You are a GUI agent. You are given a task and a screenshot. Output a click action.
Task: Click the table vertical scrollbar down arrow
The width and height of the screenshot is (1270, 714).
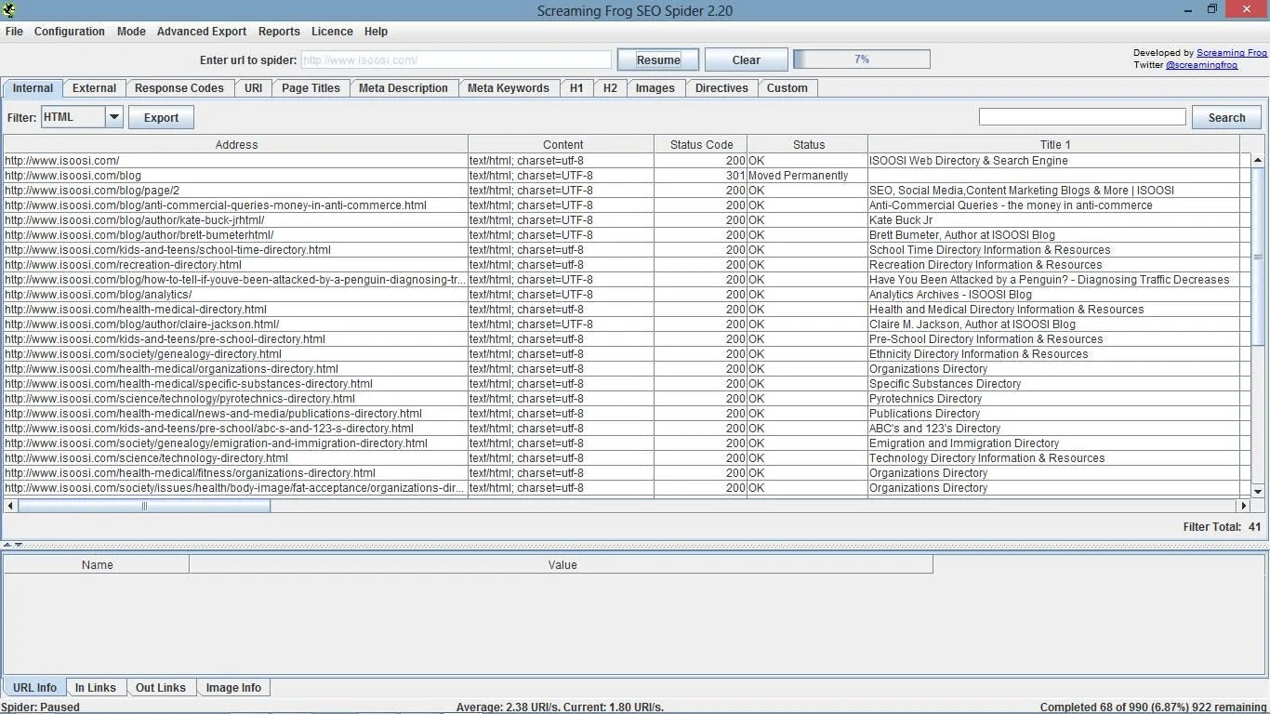tap(1258, 491)
